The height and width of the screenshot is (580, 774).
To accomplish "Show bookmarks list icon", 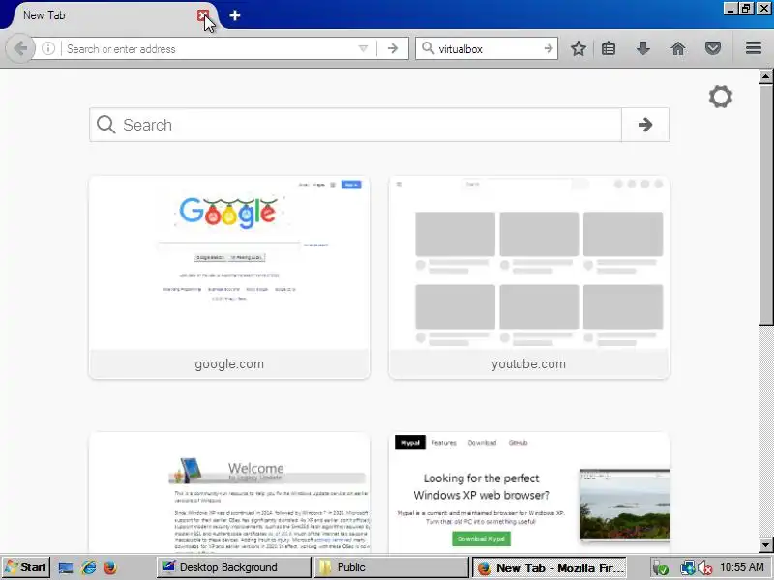I will (609, 48).
